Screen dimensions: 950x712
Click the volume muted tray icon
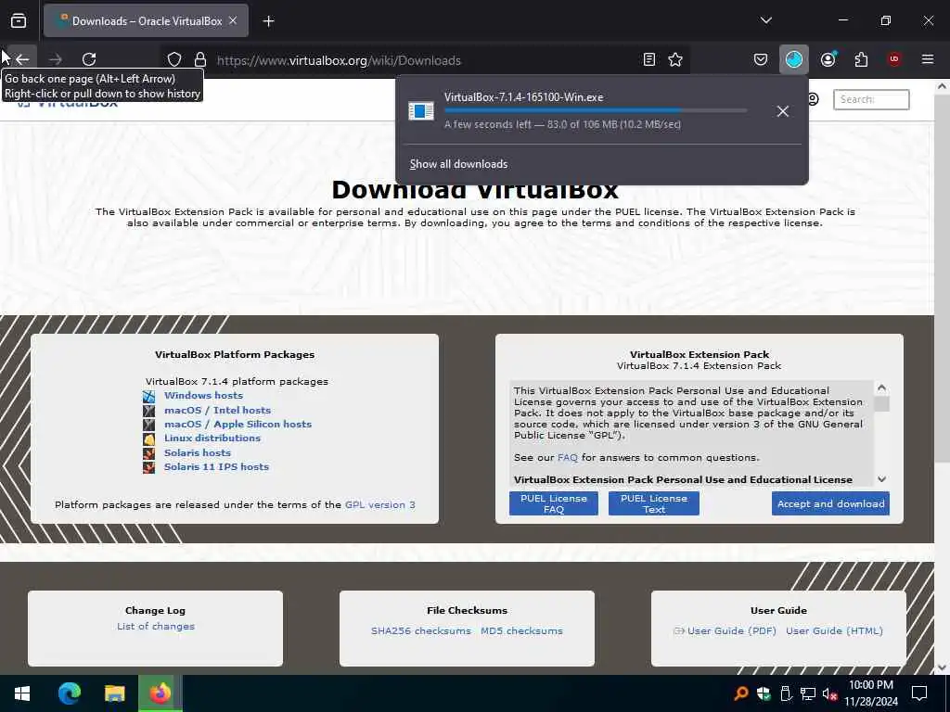pos(829,693)
